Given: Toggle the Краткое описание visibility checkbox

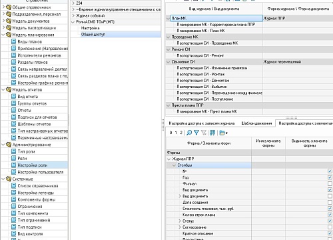Looking at the screenshot, I should [x=330, y=233].
